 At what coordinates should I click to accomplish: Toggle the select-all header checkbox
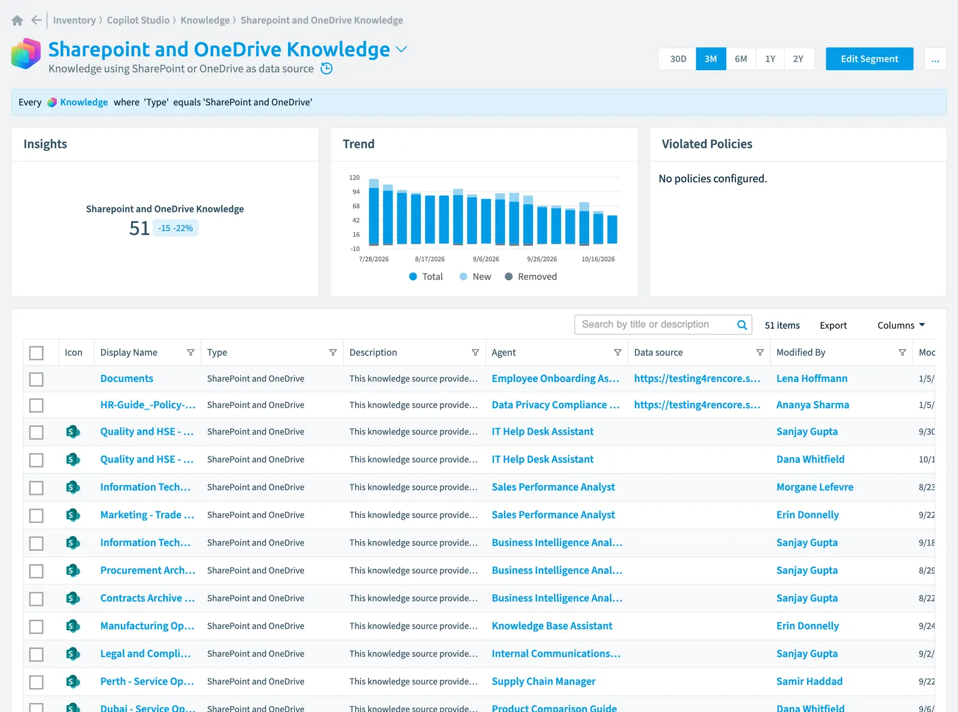37,353
